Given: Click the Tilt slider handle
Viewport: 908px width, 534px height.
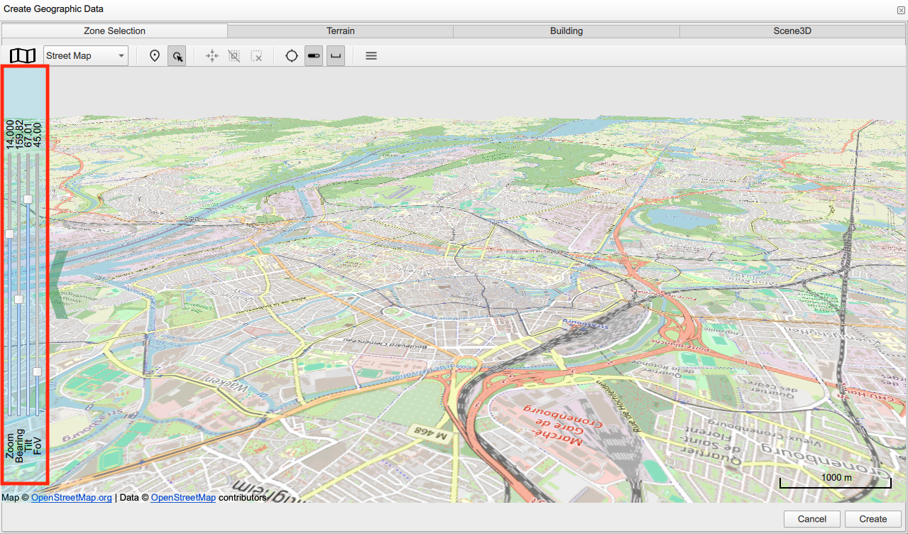Looking at the screenshot, I should tap(28, 200).
